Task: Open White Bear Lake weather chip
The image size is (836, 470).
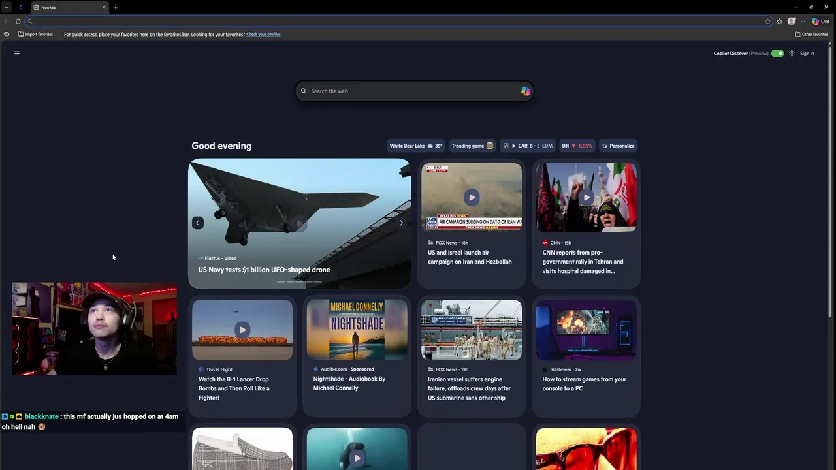Action: (415, 146)
